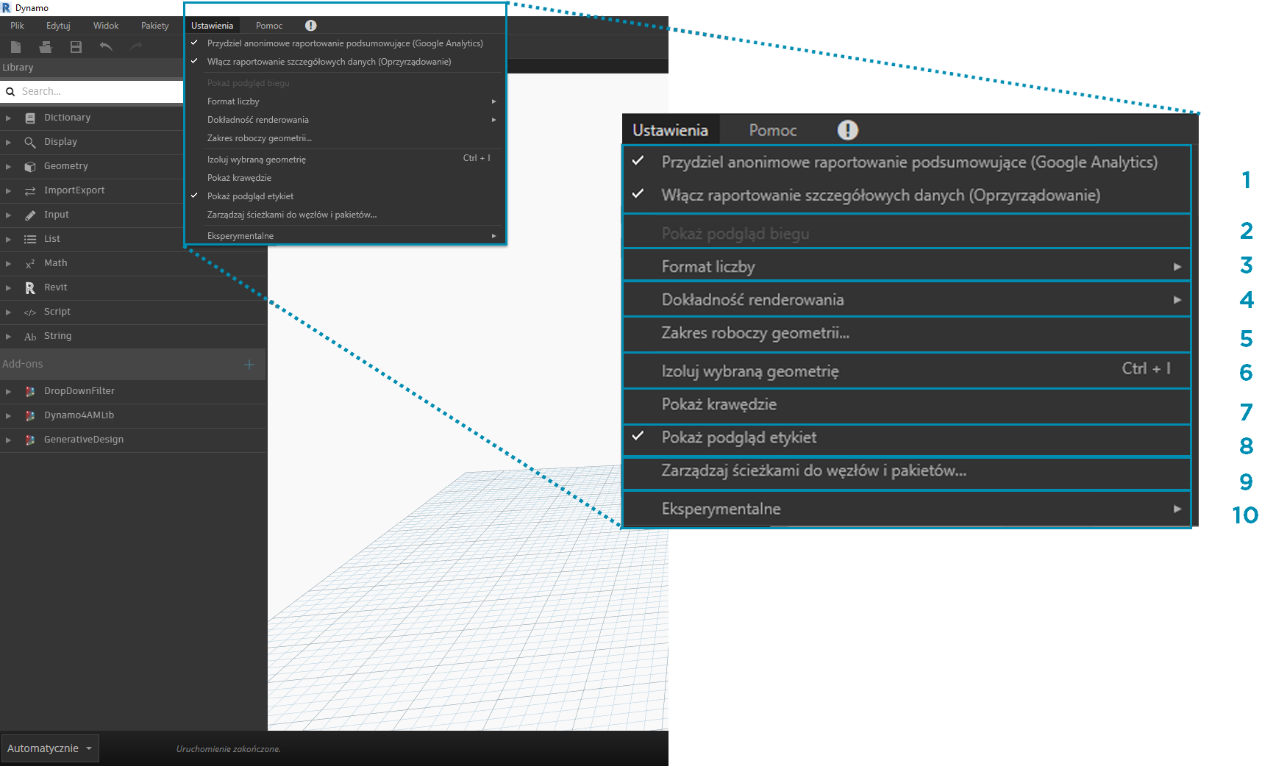1287x766 pixels.
Task: Click the Redo arrow icon in toolbar
Action: click(x=136, y=47)
